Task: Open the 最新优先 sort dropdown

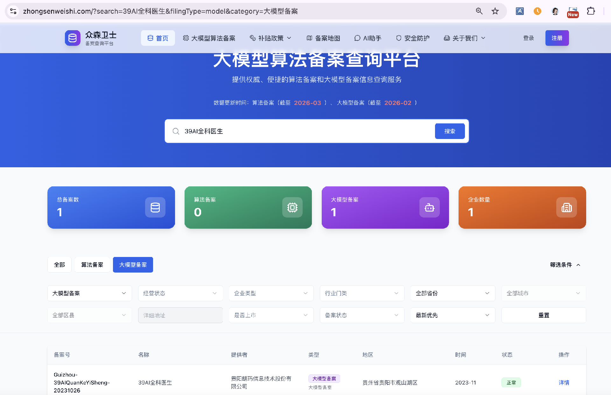Action: (453, 315)
